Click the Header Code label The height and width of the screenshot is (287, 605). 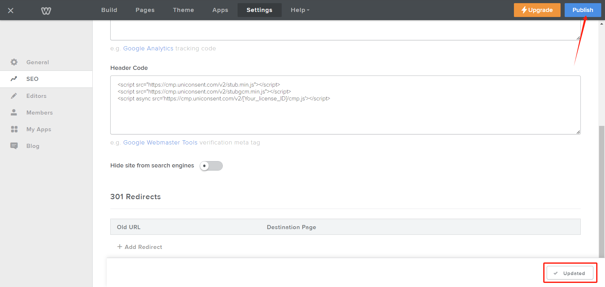pos(129,68)
